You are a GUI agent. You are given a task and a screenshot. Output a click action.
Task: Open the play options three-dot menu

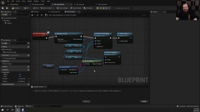[109, 8]
